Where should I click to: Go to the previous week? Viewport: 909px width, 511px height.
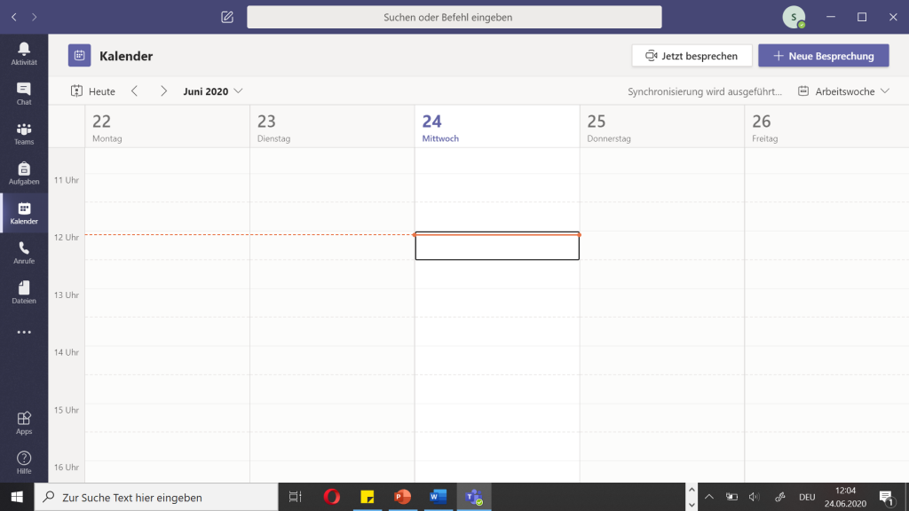click(x=135, y=91)
